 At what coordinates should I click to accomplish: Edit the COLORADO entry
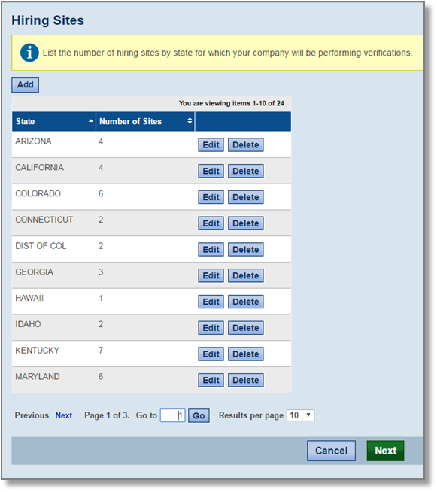pos(211,197)
